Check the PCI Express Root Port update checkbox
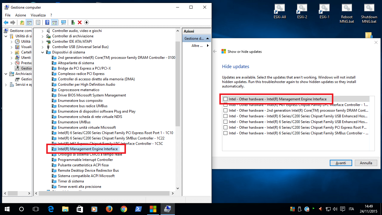The height and width of the screenshot is (215, 382). coord(225,128)
